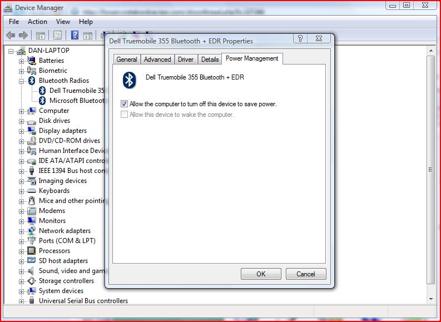This screenshot has height=322, width=441.
Task: Click the DVD/CD-ROM drives category icon
Action: point(32,141)
